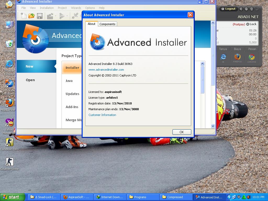Select the Condition Zero desktop shortcut
Image resolution: width=268 pixels, height=201 pixels.
[x=9, y=144]
